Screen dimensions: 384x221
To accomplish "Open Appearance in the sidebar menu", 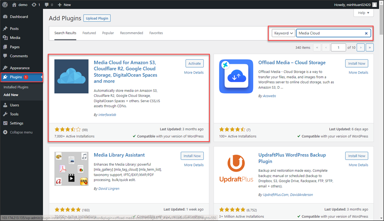I will point(20,68).
